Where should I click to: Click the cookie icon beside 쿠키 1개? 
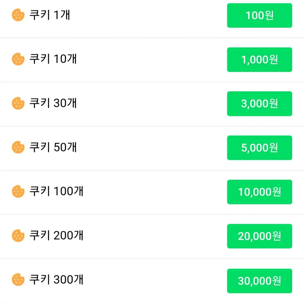pos(18,15)
